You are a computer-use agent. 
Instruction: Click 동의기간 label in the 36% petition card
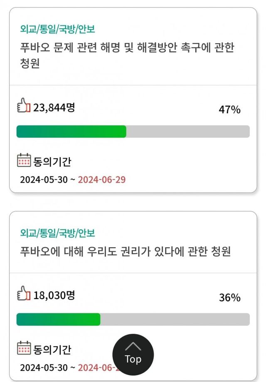[52, 350]
